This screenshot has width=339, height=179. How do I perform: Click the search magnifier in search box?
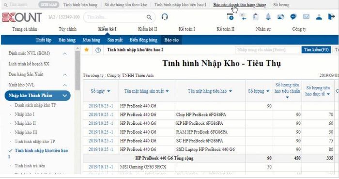click(149, 17)
